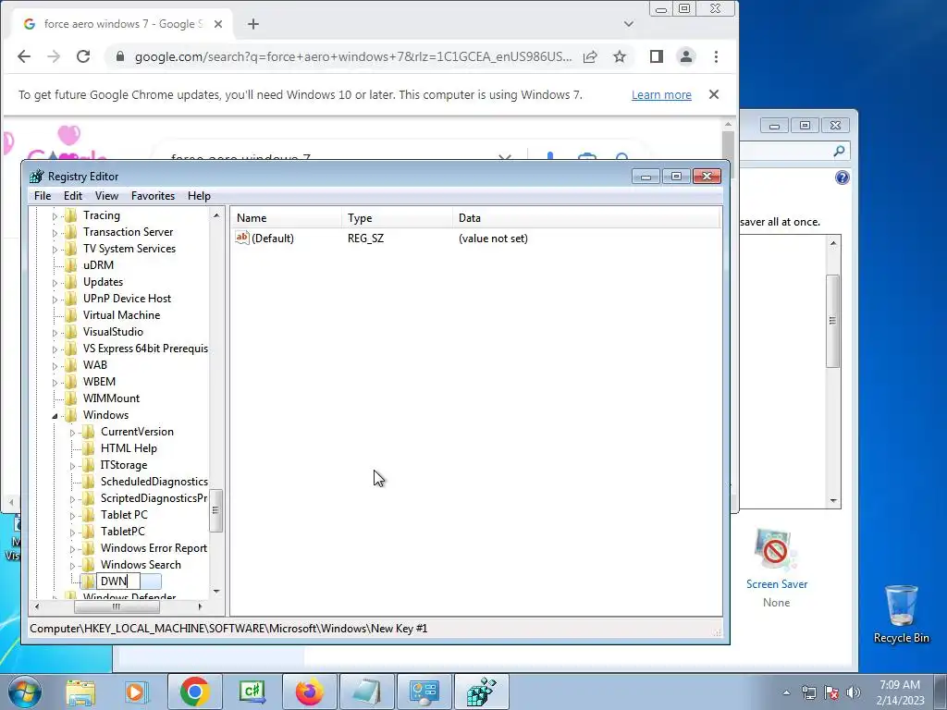Click the Chrome address bar URL

pyautogui.click(x=352, y=56)
